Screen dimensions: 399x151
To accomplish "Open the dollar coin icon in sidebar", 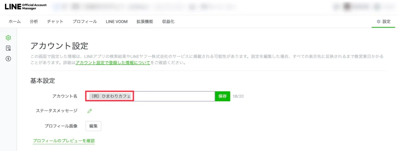I will (8, 59).
